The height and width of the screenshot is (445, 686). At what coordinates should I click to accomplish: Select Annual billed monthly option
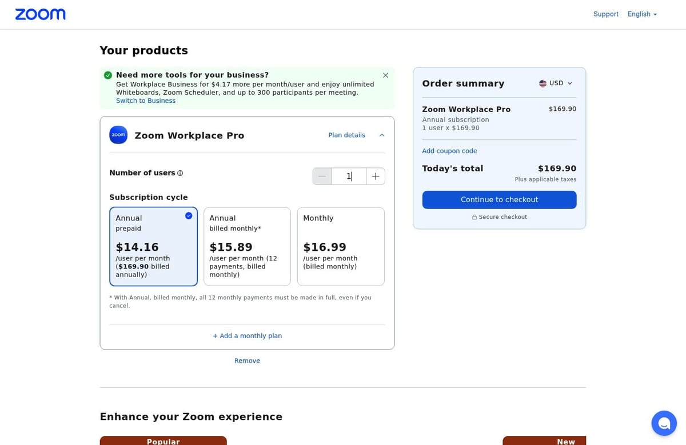pyautogui.click(x=247, y=246)
